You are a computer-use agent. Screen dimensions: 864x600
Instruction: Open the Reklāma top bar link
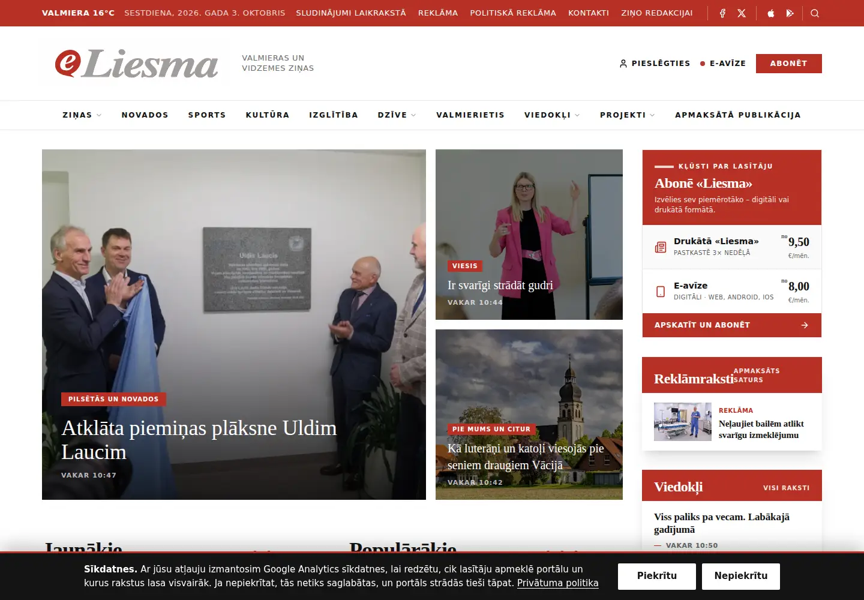438,13
